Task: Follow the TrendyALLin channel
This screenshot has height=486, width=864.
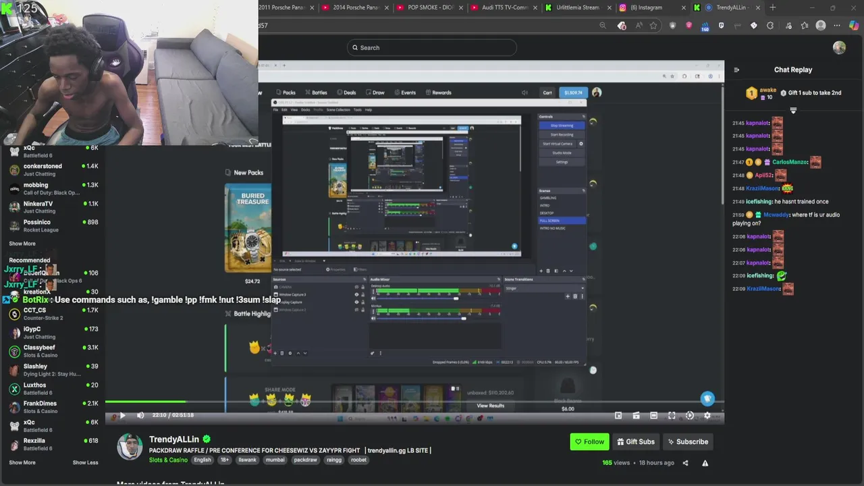Action: coord(589,441)
